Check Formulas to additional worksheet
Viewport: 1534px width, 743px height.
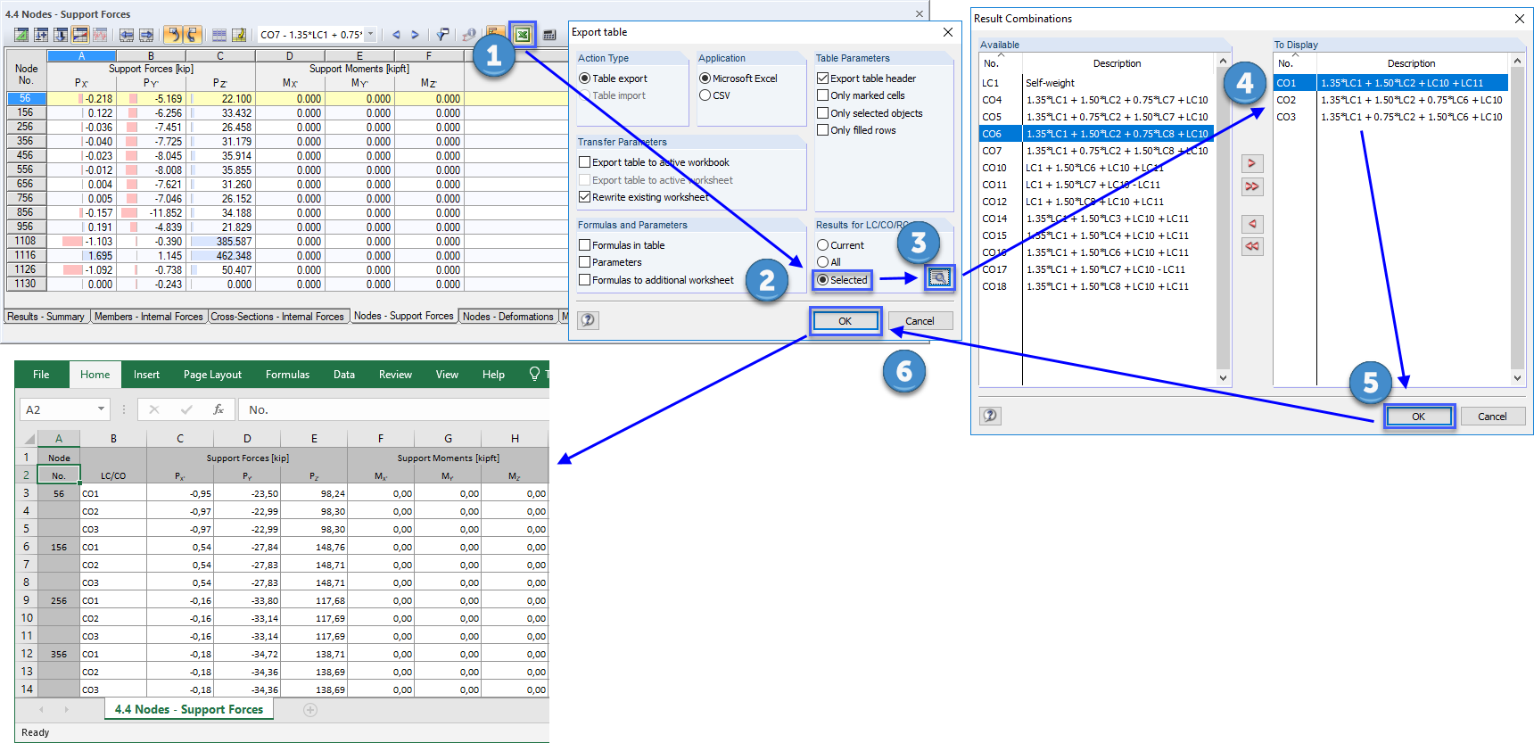tap(585, 280)
